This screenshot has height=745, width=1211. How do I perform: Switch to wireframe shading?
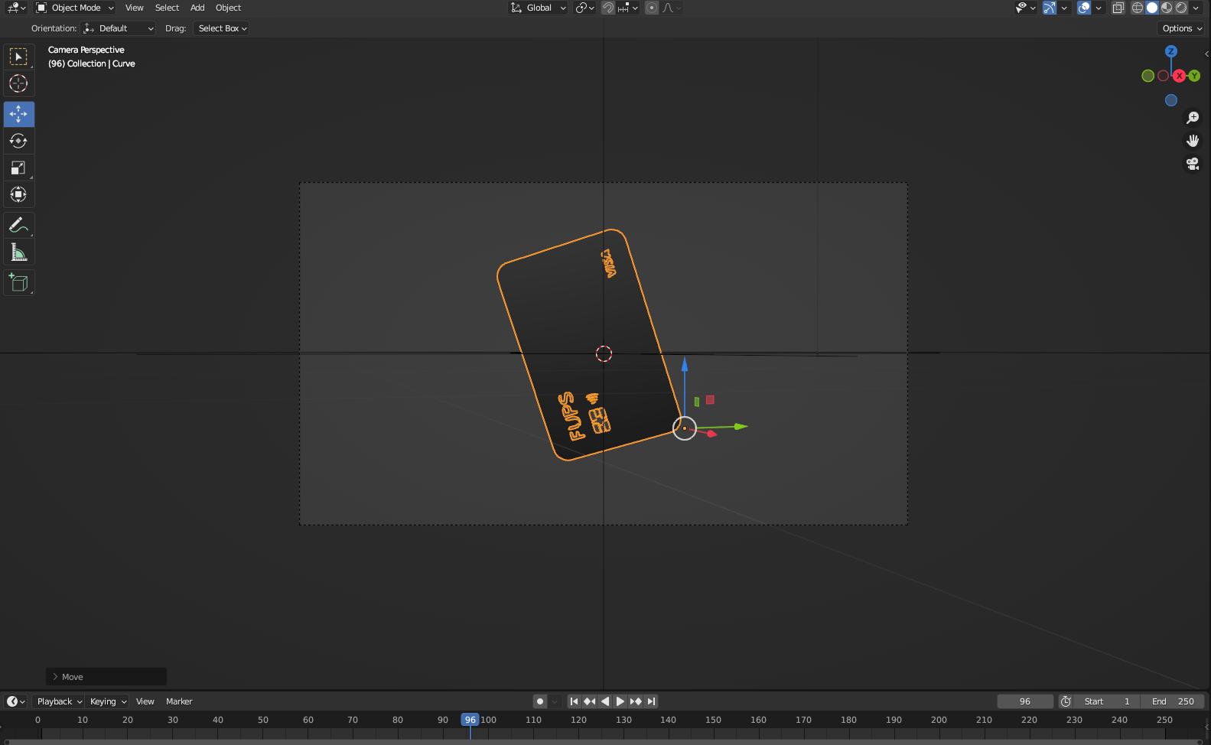click(x=1138, y=8)
